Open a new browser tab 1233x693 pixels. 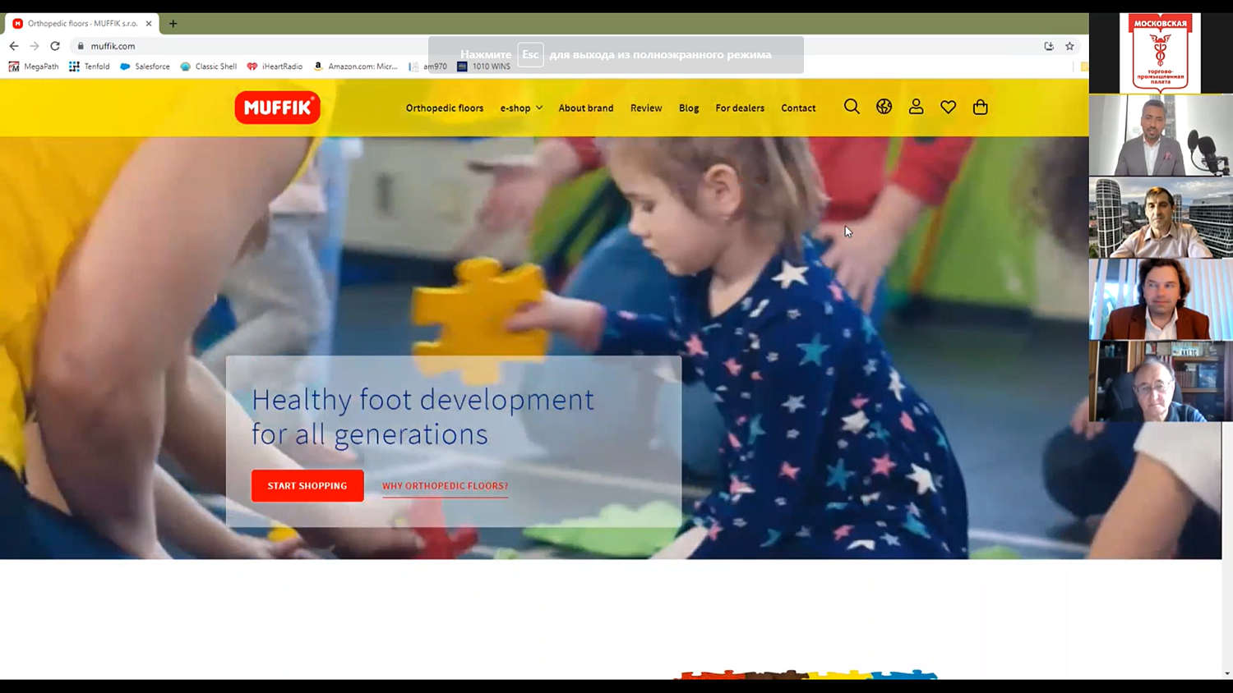pos(173,24)
